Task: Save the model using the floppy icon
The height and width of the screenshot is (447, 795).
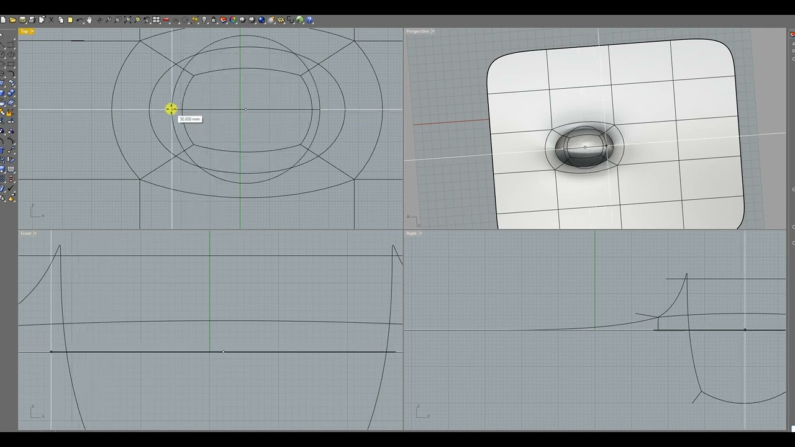Action: pos(22,20)
